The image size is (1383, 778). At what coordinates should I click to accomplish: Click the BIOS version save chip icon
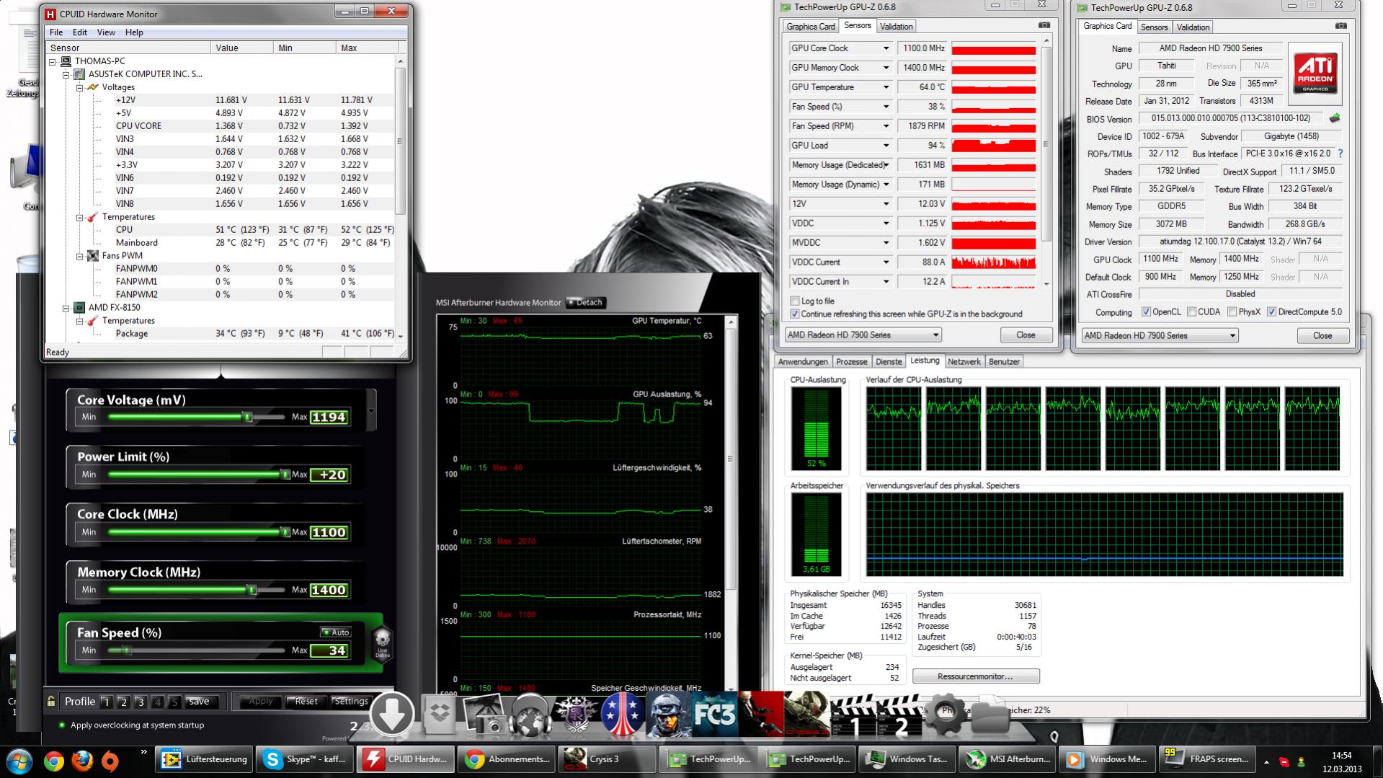[1335, 118]
